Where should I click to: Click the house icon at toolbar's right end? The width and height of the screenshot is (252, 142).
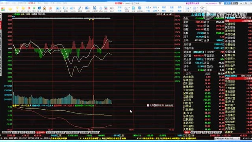[x=202, y=8]
